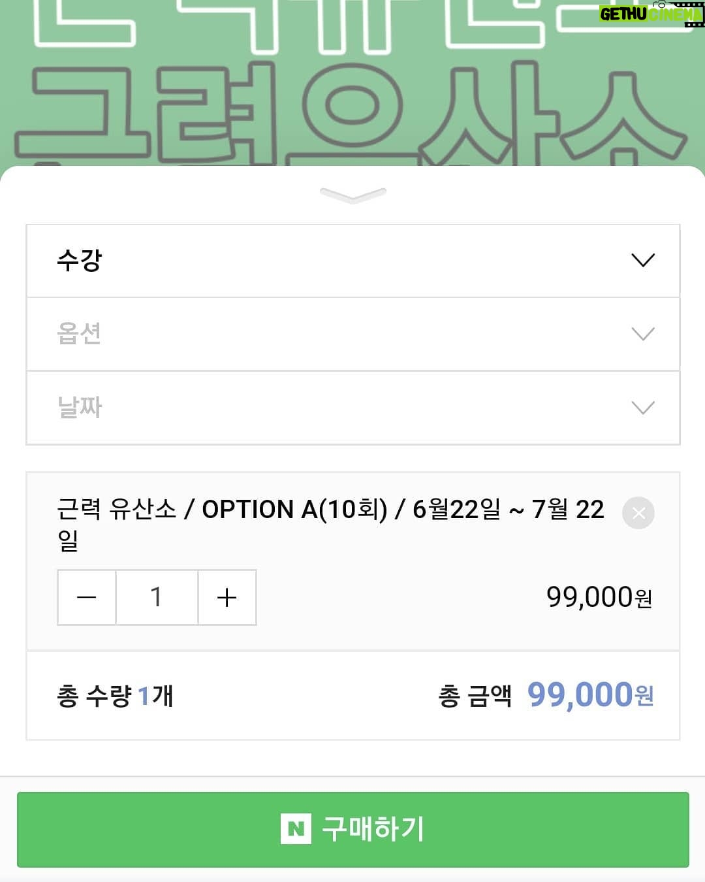Click the 총 수량 1개 label
Viewport: 705px width, 882px height.
pyautogui.click(x=115, y=696)
